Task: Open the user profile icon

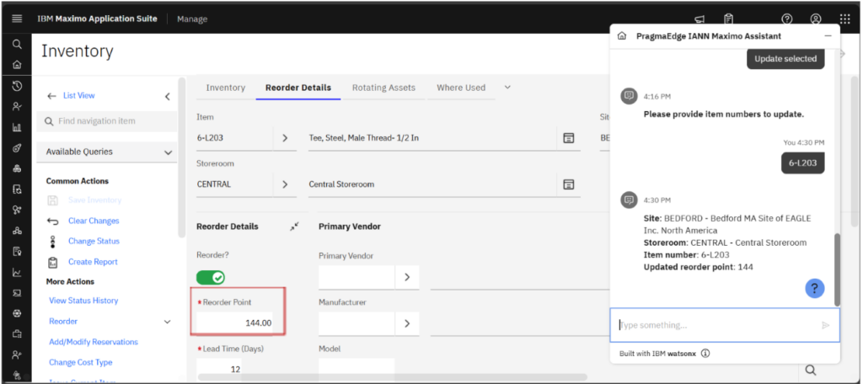Action: coord(816,19)
